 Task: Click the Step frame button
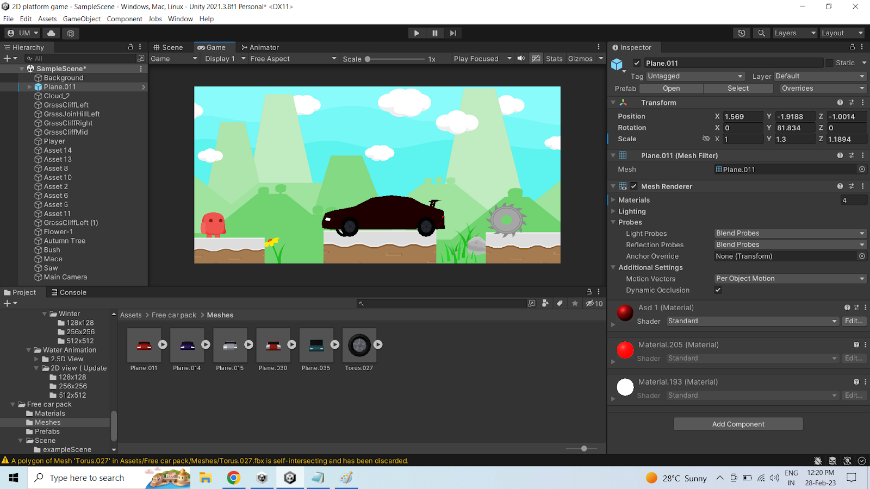tap(452, 33)
